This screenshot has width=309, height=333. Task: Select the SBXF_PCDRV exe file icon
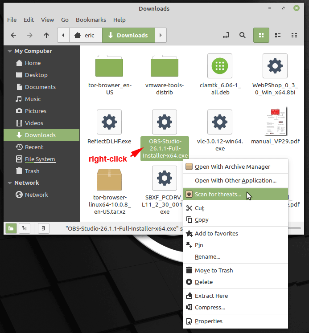coord(165,178)
